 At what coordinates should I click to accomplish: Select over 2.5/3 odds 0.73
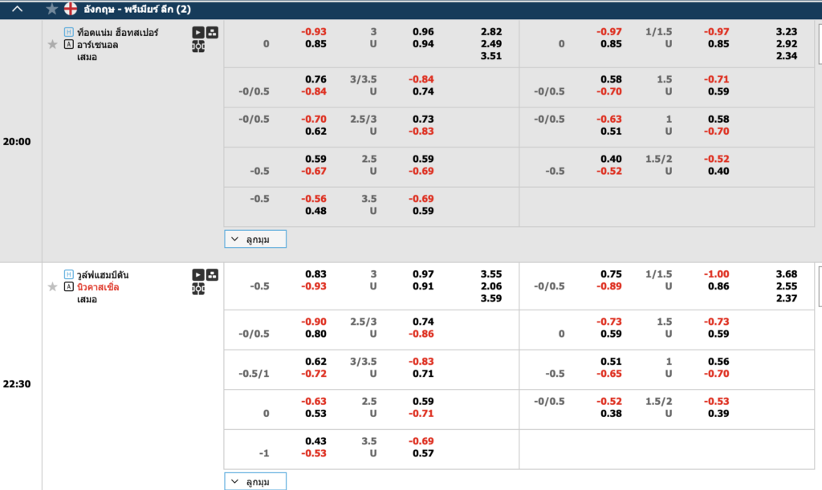(x=423, y=119)
